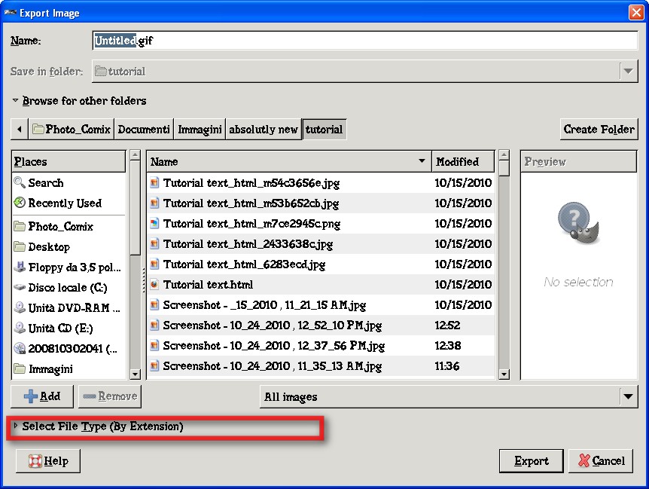Cancel the Export Image dialog

[x=601, y=460]
